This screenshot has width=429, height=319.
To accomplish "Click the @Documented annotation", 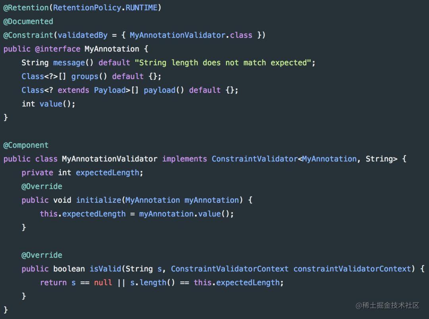I will (x=28, y=21).
